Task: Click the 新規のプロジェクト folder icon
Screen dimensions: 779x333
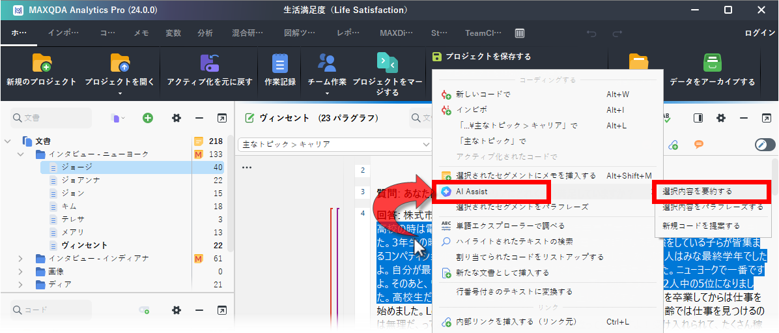Action: tap(42, 63)
